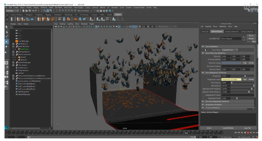Expand Body Mask Attributes section
This screenshot has height=141, width=262.
click(203, 104)
